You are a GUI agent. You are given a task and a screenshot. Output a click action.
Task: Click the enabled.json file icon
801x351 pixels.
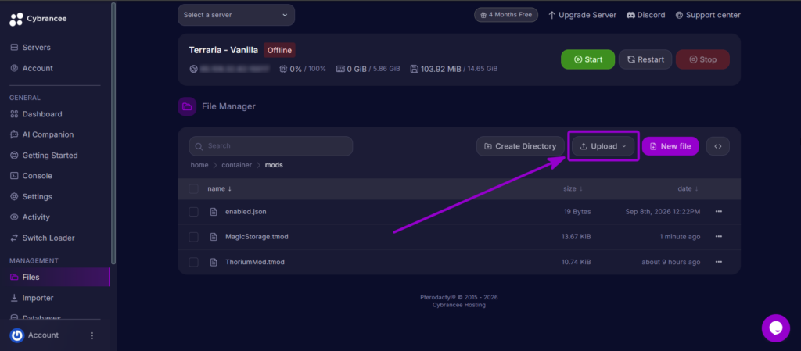point(214,212)
